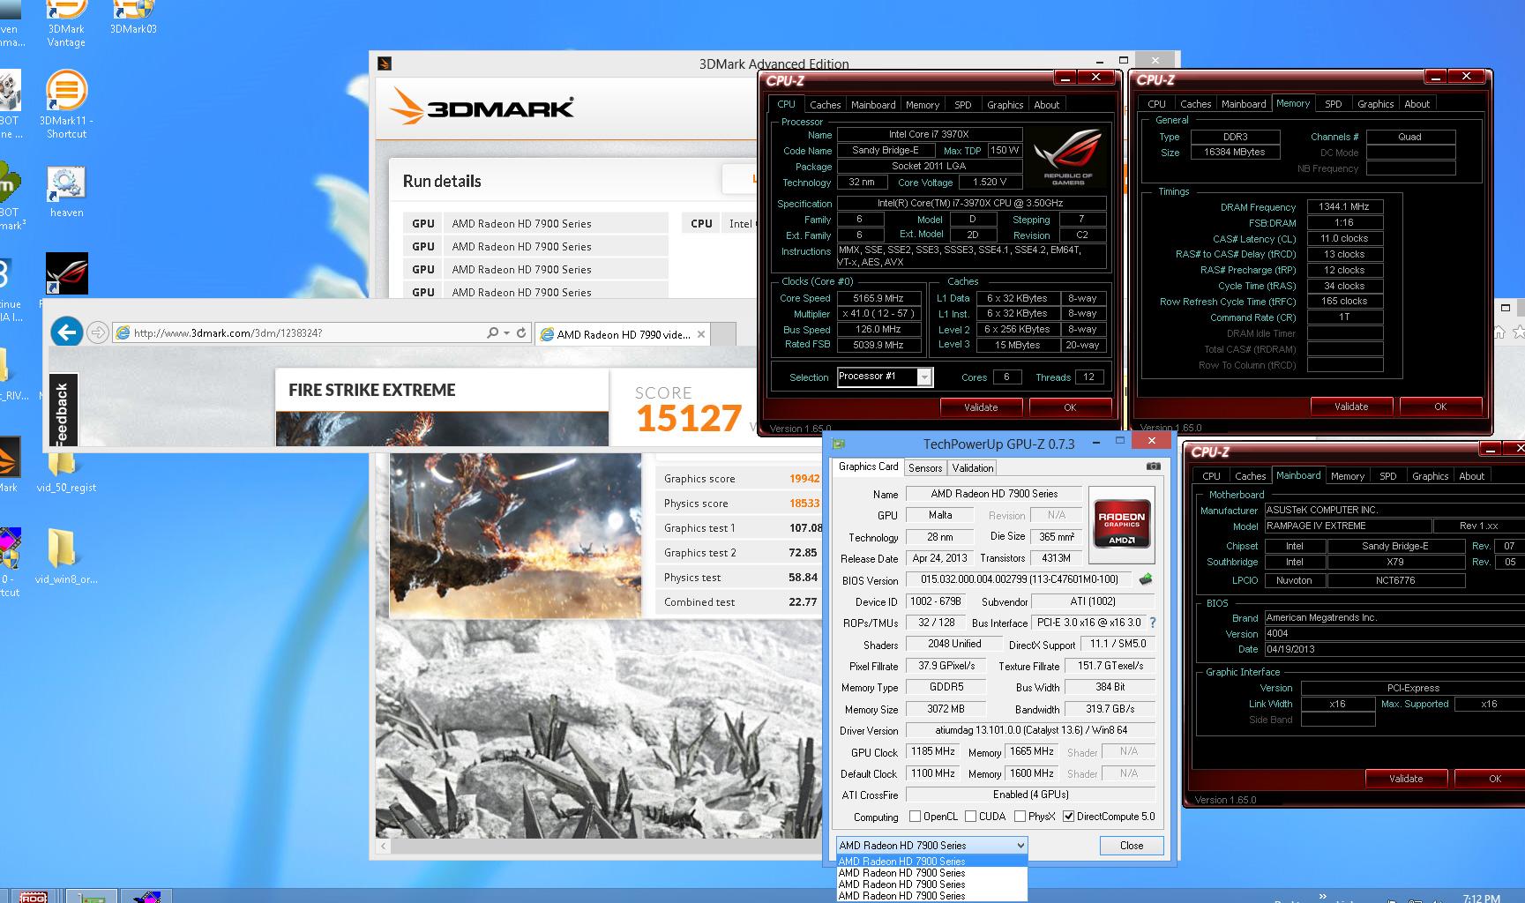Click the search magnifier in IE address bar
The height and width of the screenshot is (903, 1525).
tap(492, 332)
